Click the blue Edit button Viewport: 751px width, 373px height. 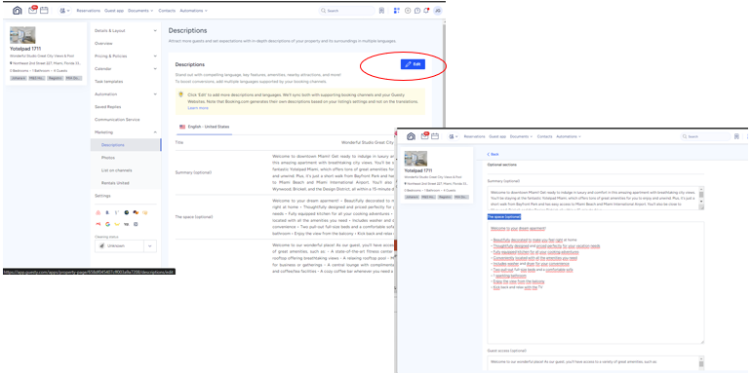pos(413,64)
